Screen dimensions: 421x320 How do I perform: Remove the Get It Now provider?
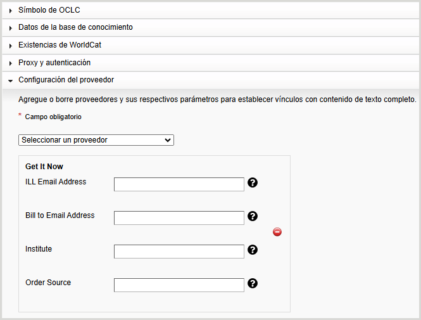pos(277,232)
